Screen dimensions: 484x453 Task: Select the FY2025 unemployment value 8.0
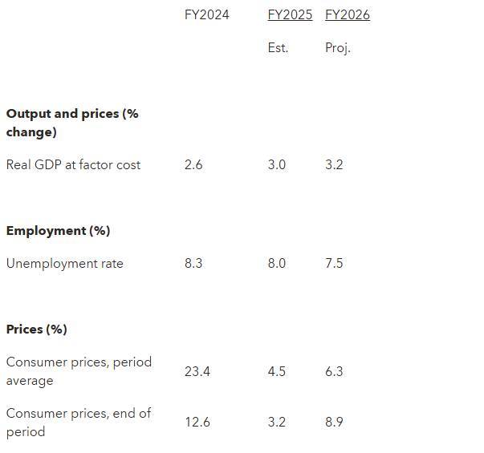click(277, 263)
